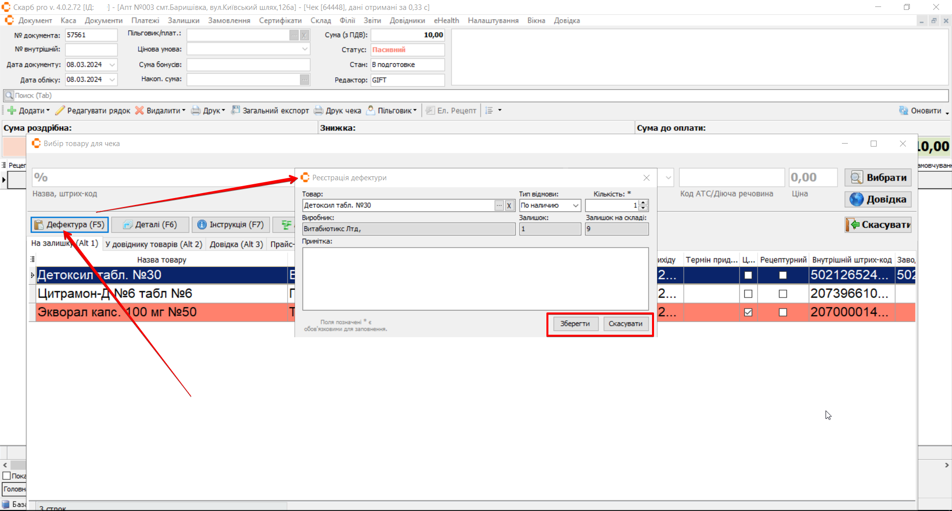The height and width of the screenshot is (511, 952).
Task: Clear the Товар field with X button
Action: 509,205
